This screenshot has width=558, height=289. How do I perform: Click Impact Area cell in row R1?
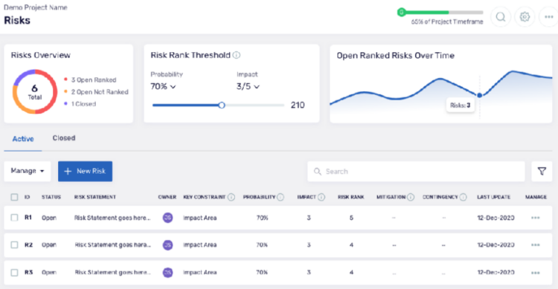coord(199,218)
